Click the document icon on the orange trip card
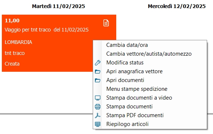Viewport: 213px width, 134px height. tap(106, 23)
